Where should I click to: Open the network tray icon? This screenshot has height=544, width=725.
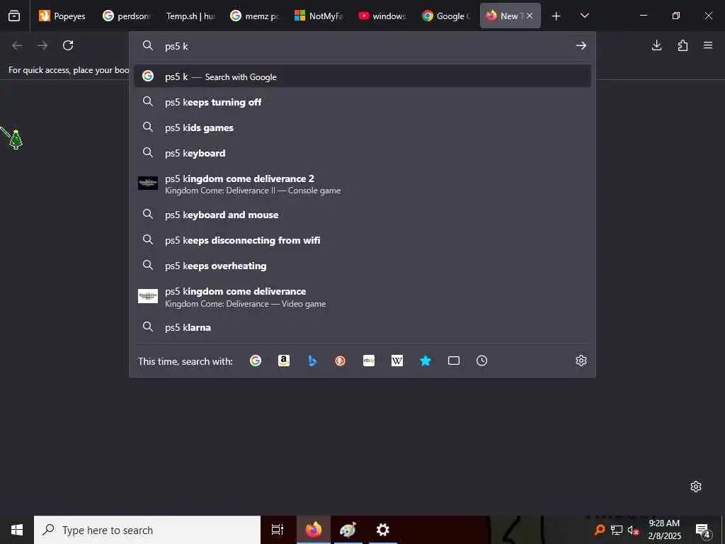[617, 530]
